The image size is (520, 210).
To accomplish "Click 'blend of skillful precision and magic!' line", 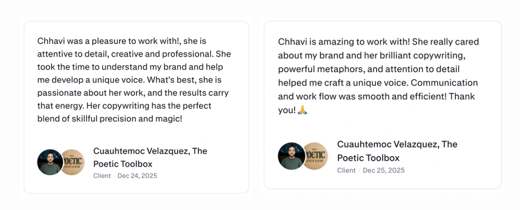I will click(x=110, y=119).
